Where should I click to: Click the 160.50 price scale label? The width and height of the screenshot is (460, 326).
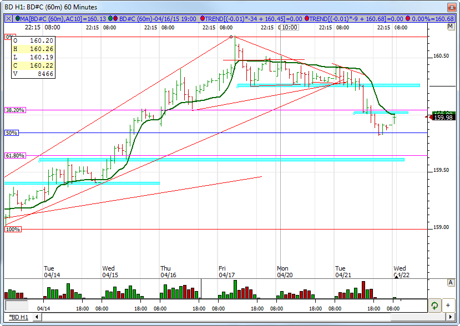click(x=441, y=56)
